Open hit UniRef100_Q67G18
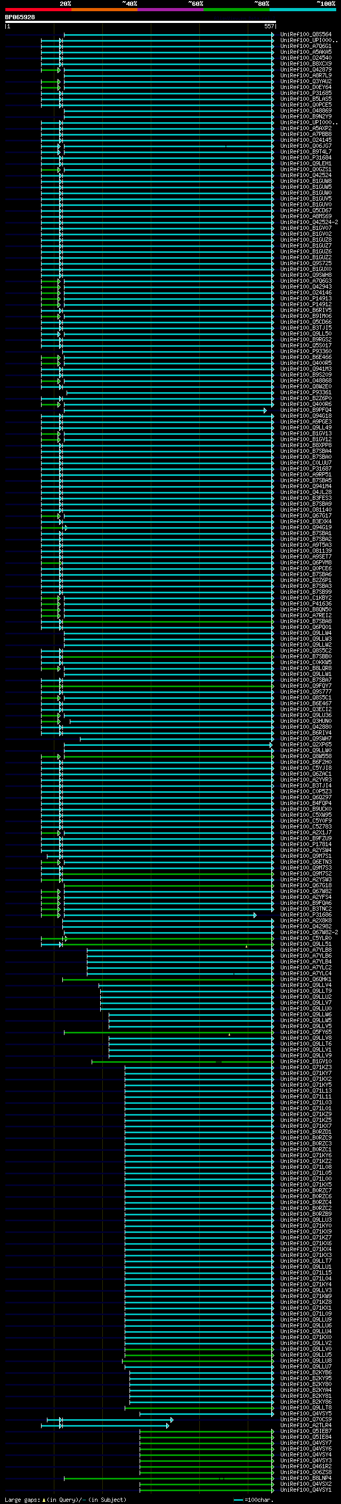The width and height of the screenshot is (341, 1504). (x=306, y=885)
